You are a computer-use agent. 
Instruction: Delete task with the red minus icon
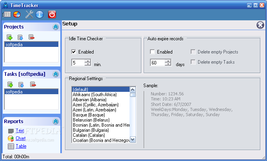(x=33, y=84)
